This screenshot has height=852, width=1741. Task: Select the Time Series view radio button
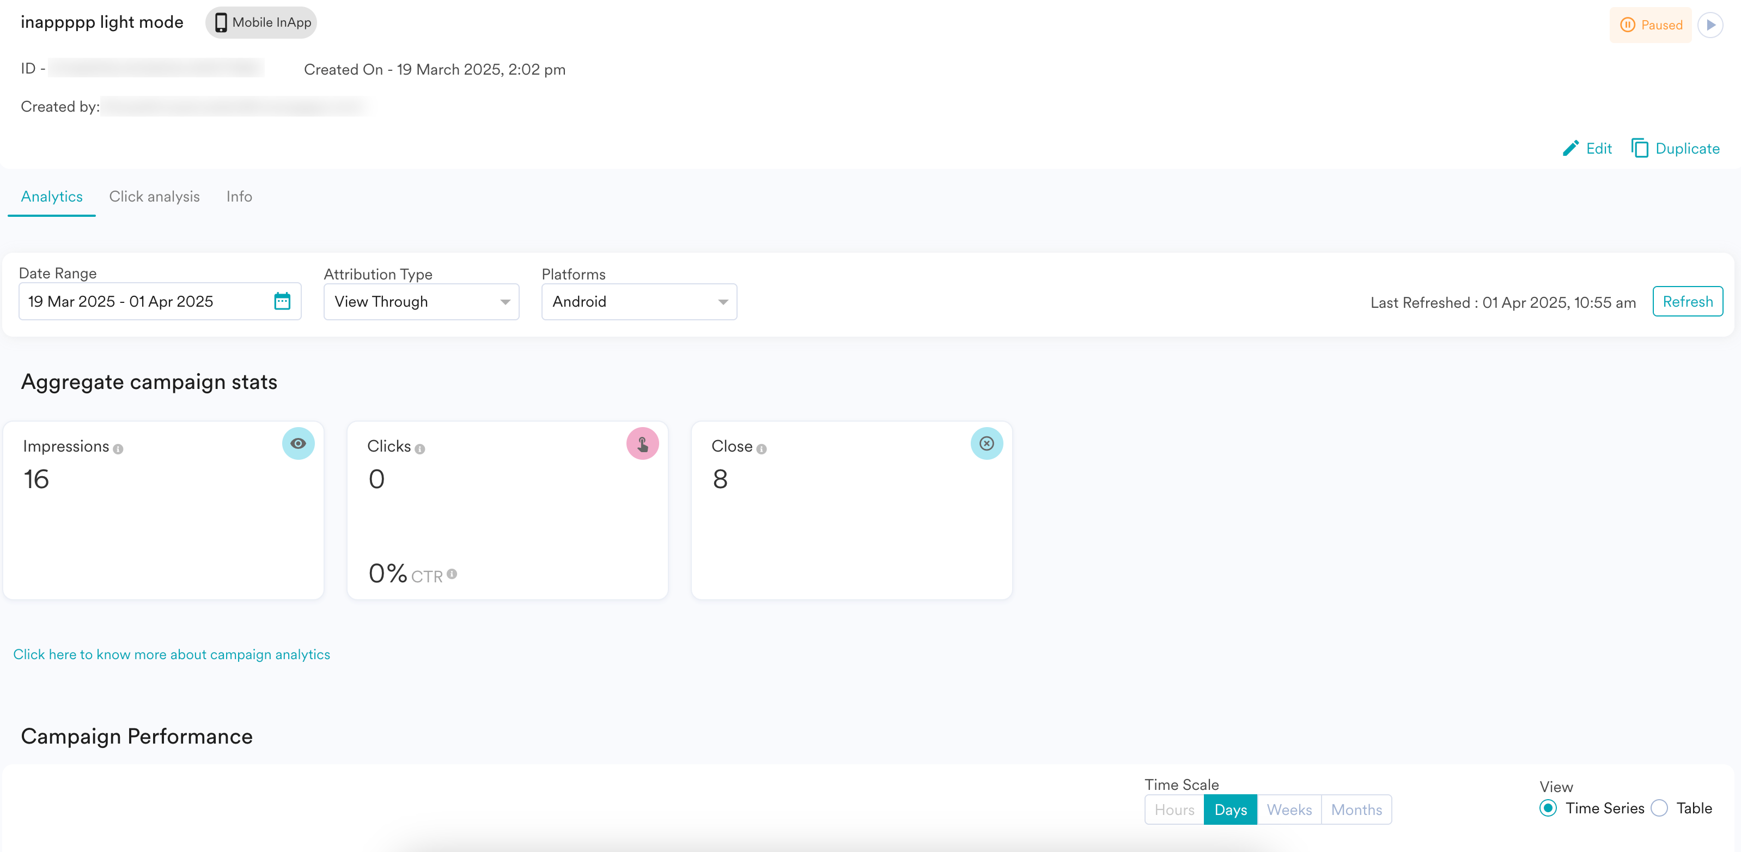coord(1548,808)
